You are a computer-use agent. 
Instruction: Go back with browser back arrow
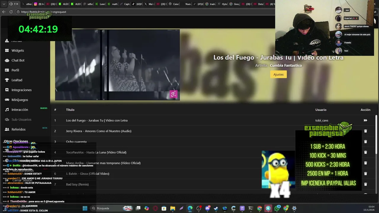[4, 12]
